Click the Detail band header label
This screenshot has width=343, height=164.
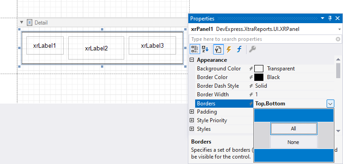point(41,23)
